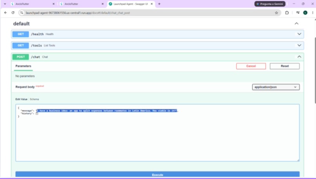This screenshot has height=179, width=316.
Task: Click the address bar URL field
Action: click(149, 13)
